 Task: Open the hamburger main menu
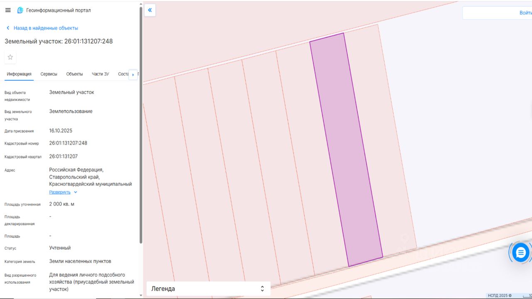8,10
